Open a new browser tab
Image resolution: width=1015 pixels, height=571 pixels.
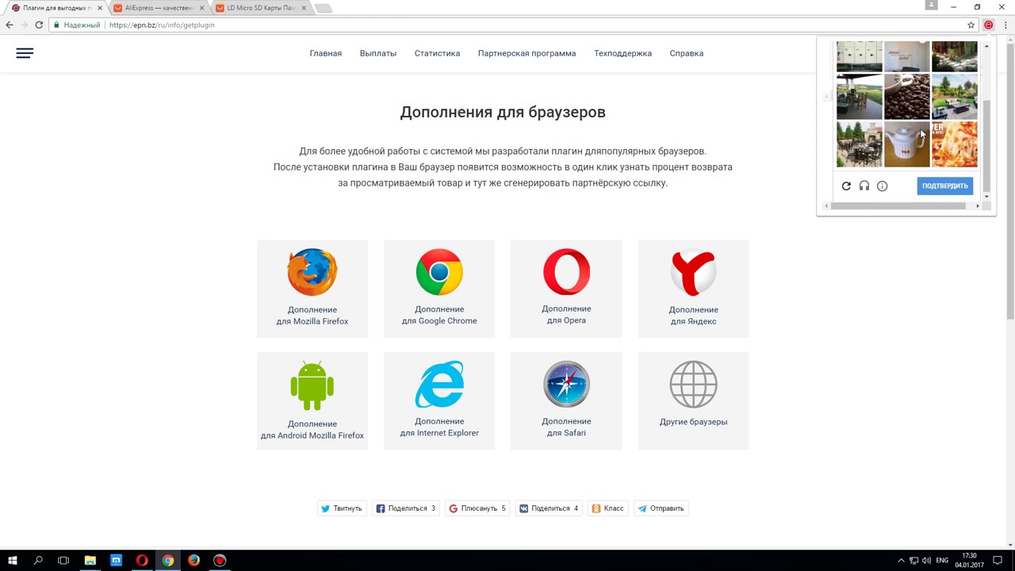click(x=323, y=8)
